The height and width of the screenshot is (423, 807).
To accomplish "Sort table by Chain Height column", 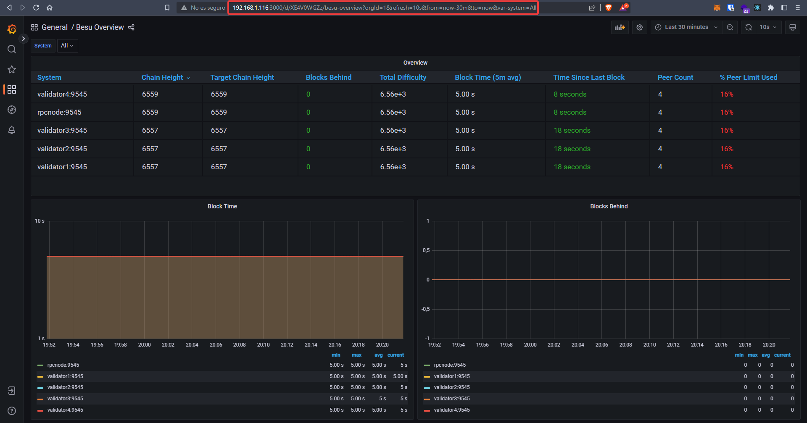I will click(x=162, y=77).
